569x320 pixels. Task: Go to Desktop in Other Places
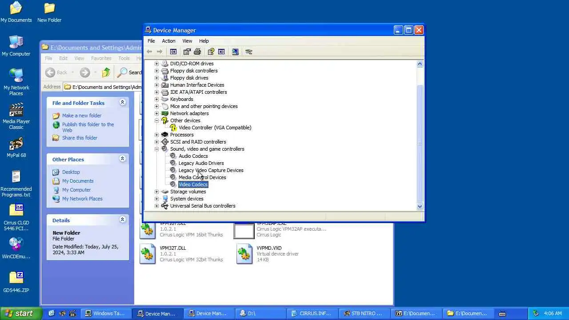(71, 172)
